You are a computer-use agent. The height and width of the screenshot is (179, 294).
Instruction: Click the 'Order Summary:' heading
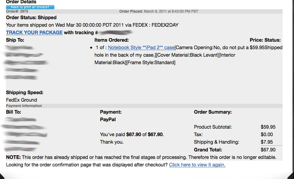213,112
